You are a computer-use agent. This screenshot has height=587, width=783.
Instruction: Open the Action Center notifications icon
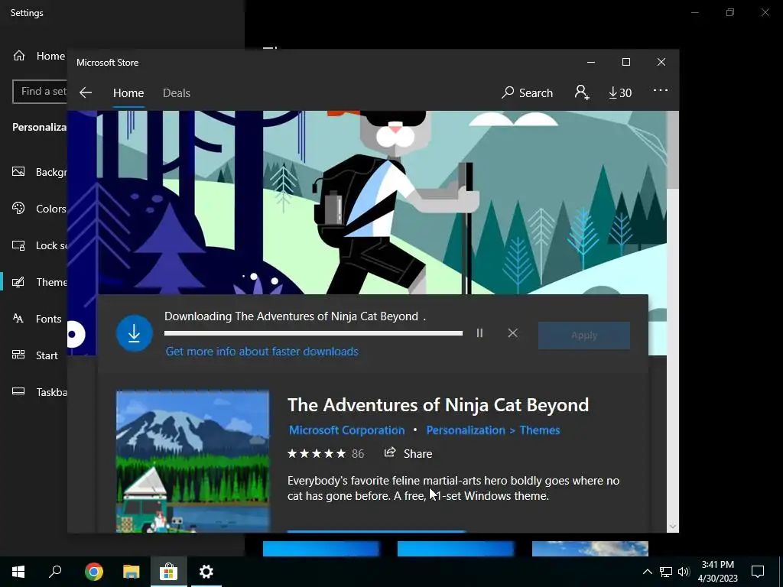[x=758, y=572]
